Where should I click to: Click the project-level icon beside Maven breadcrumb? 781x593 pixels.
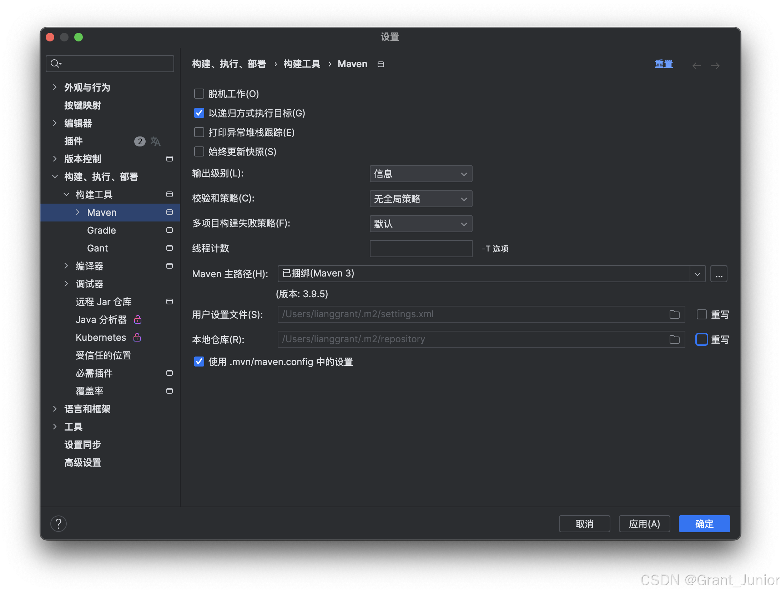click(x=381, y=64)
